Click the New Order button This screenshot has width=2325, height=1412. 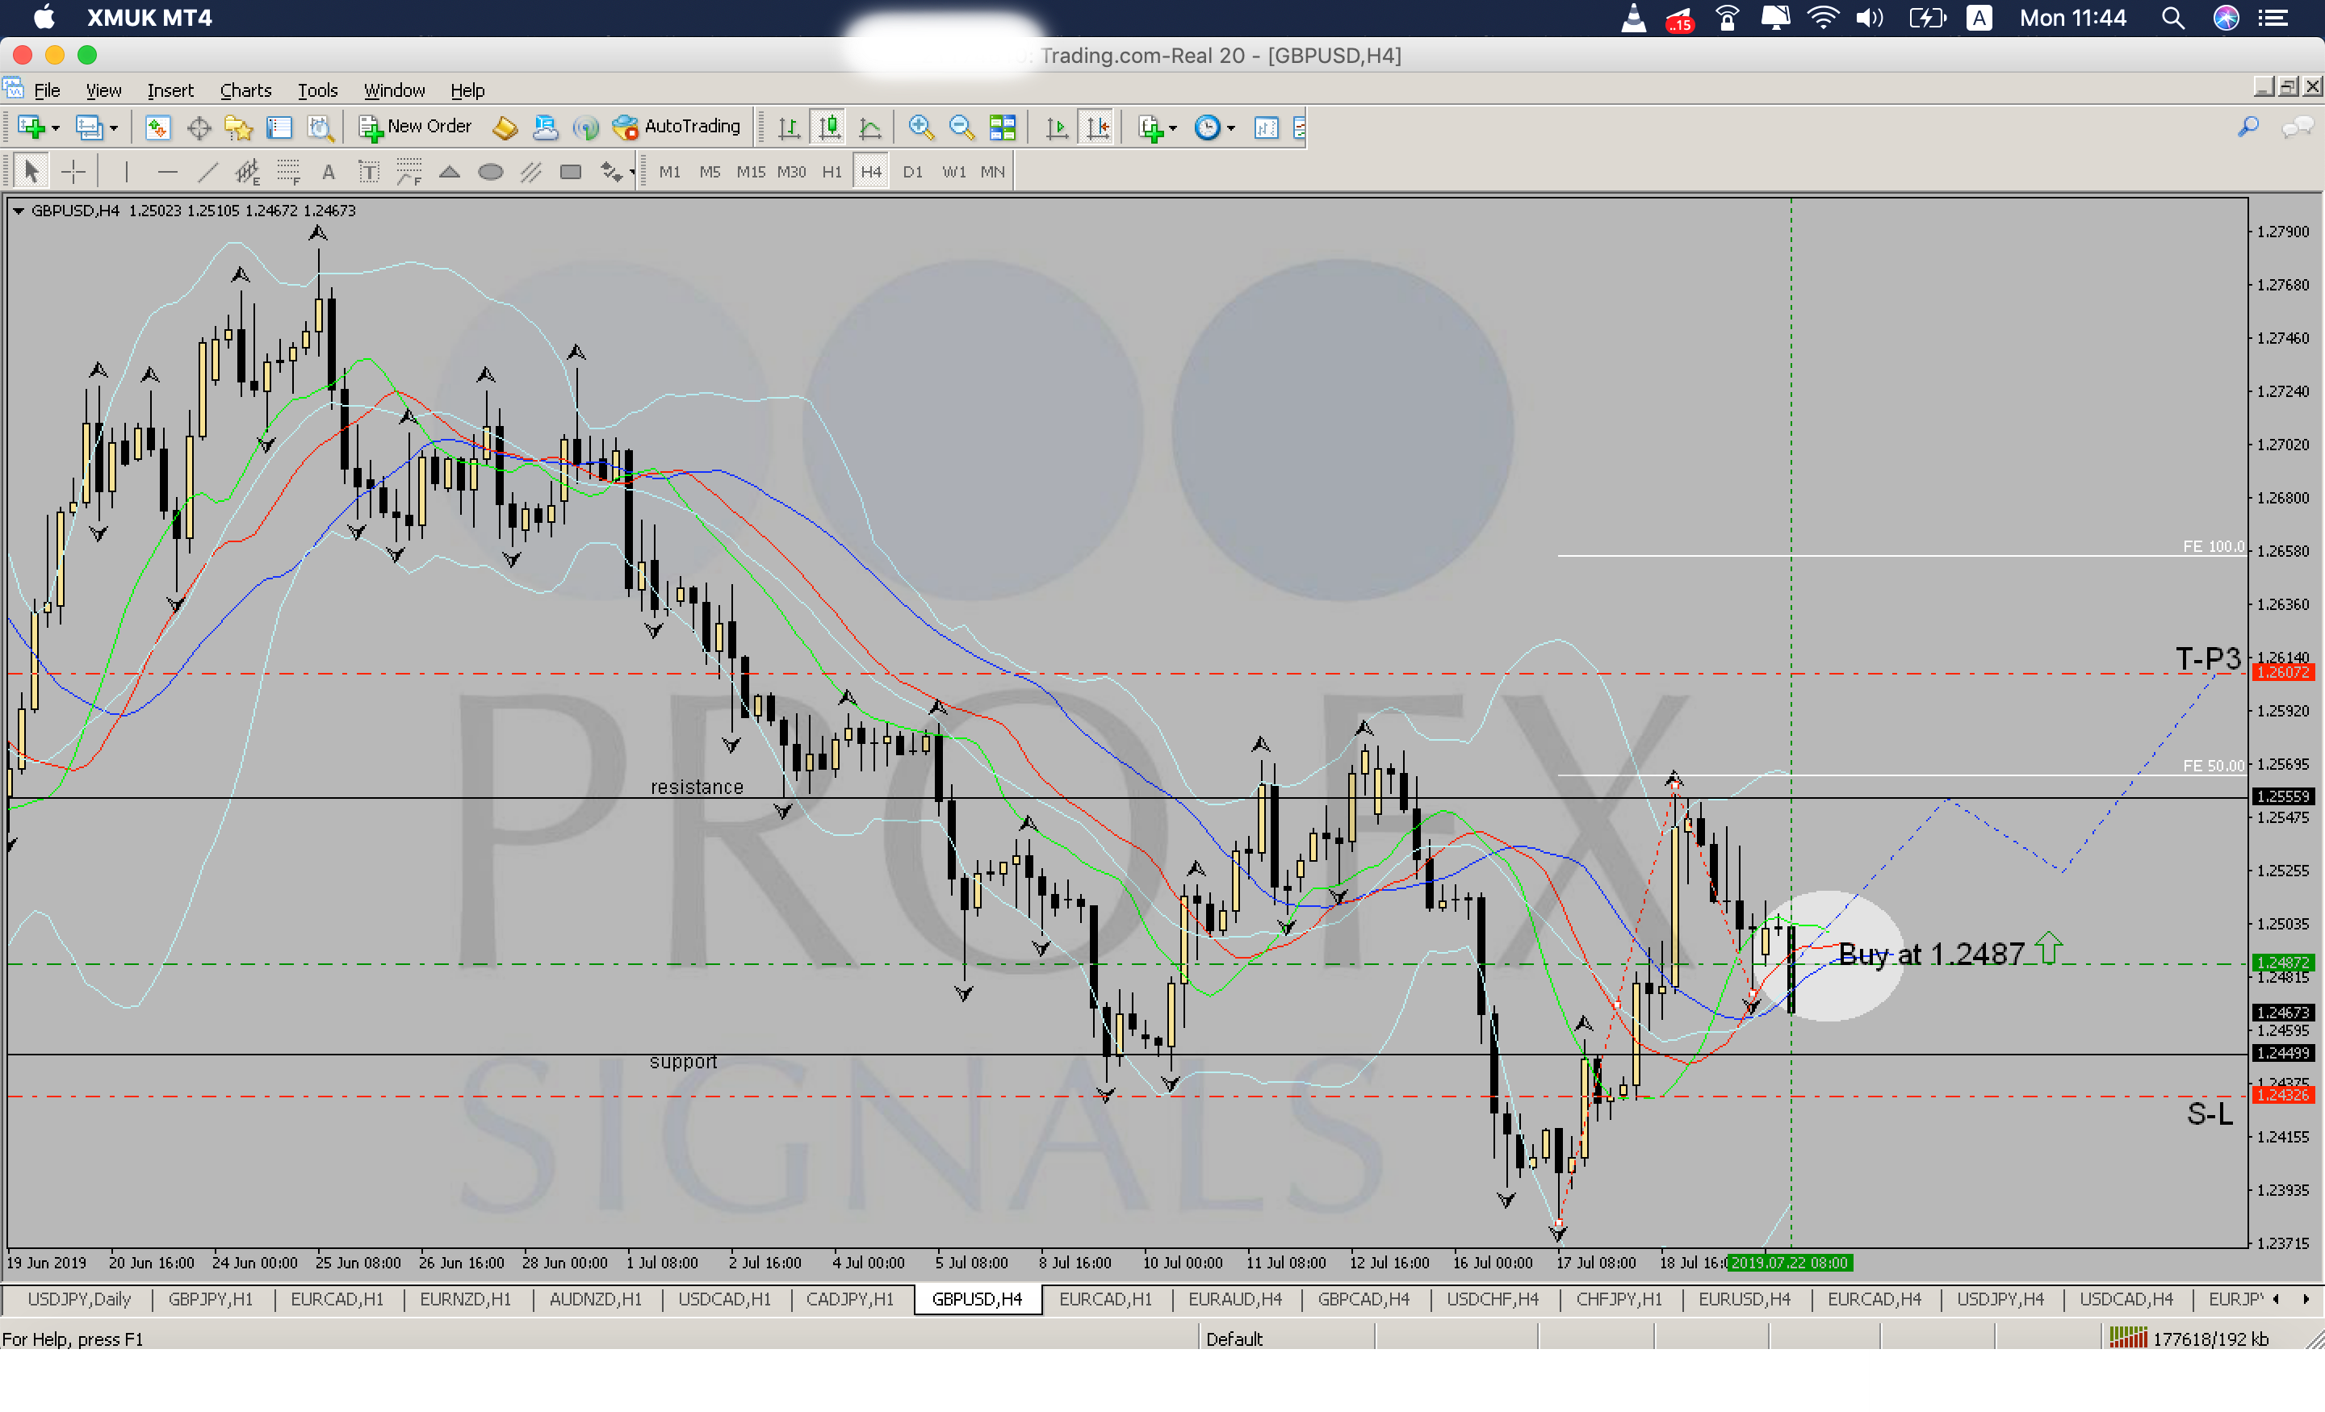(x=415, y=127)
